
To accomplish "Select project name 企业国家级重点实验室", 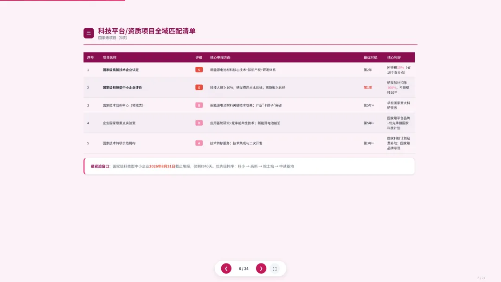I will [119, 123].
